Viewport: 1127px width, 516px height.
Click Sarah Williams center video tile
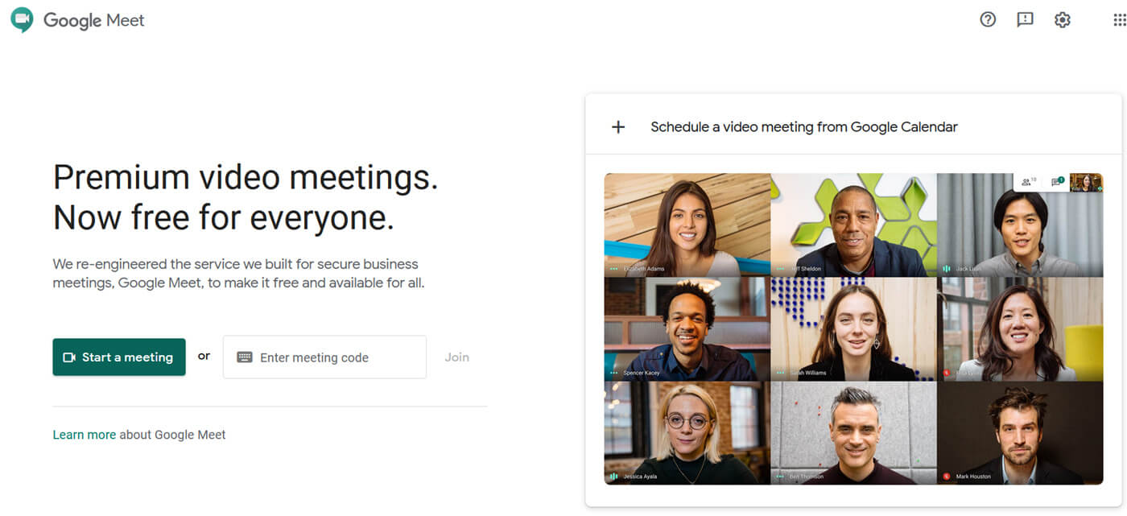pos(854,328)
